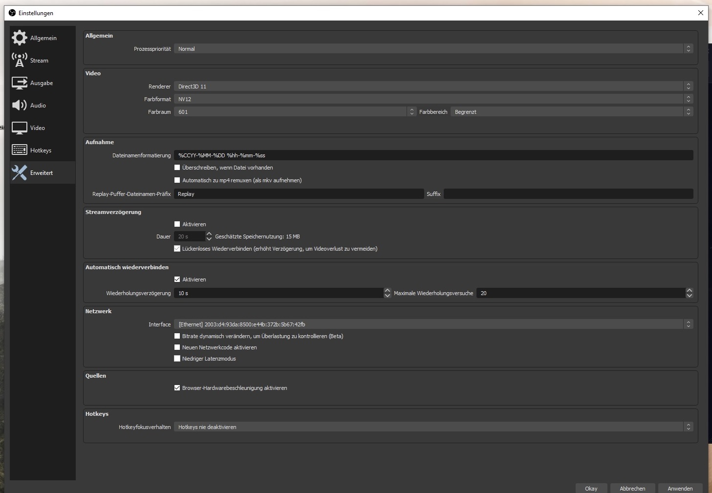Click the Erweitert tools icon
This screenshot has width=712, height=493.
(x=20, y=172)
